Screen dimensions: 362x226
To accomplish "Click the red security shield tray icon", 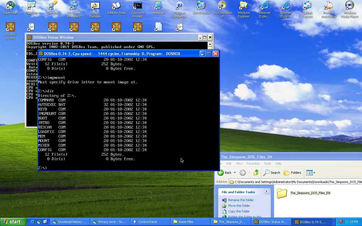I will point(341,222).
